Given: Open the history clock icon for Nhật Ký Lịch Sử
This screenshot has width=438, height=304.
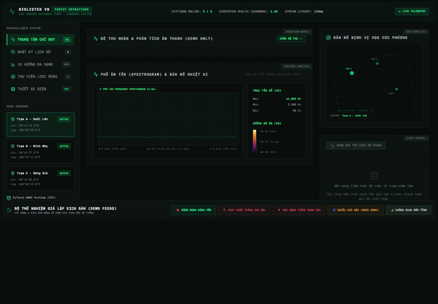Looking at the screenshot, I should tap(13, 52).
